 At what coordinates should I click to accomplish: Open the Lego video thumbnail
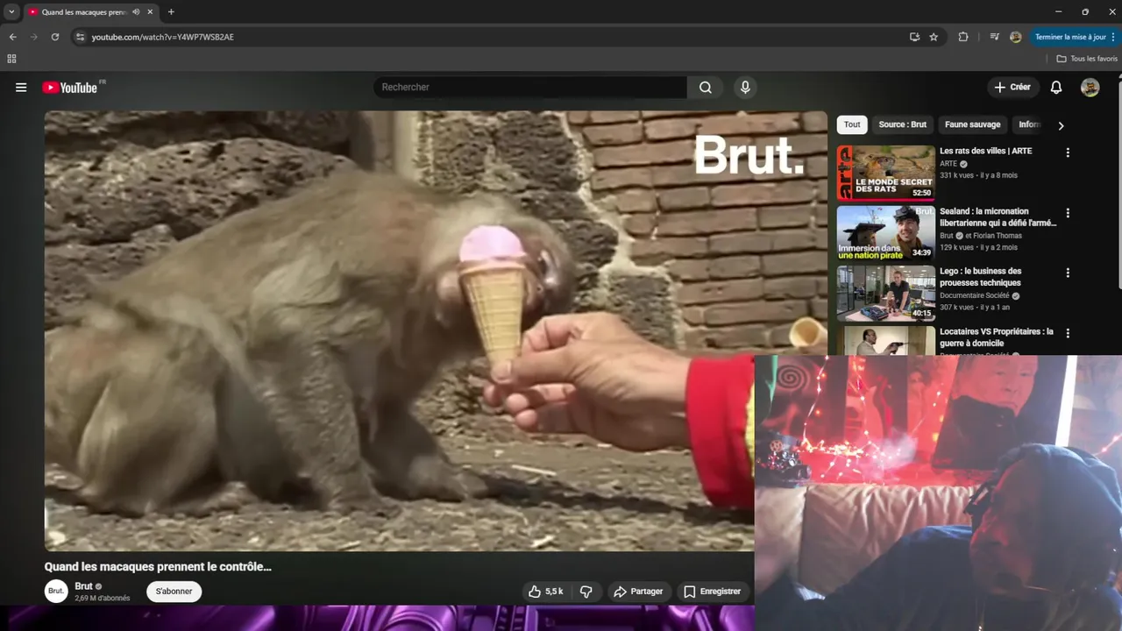click(885, 294)
